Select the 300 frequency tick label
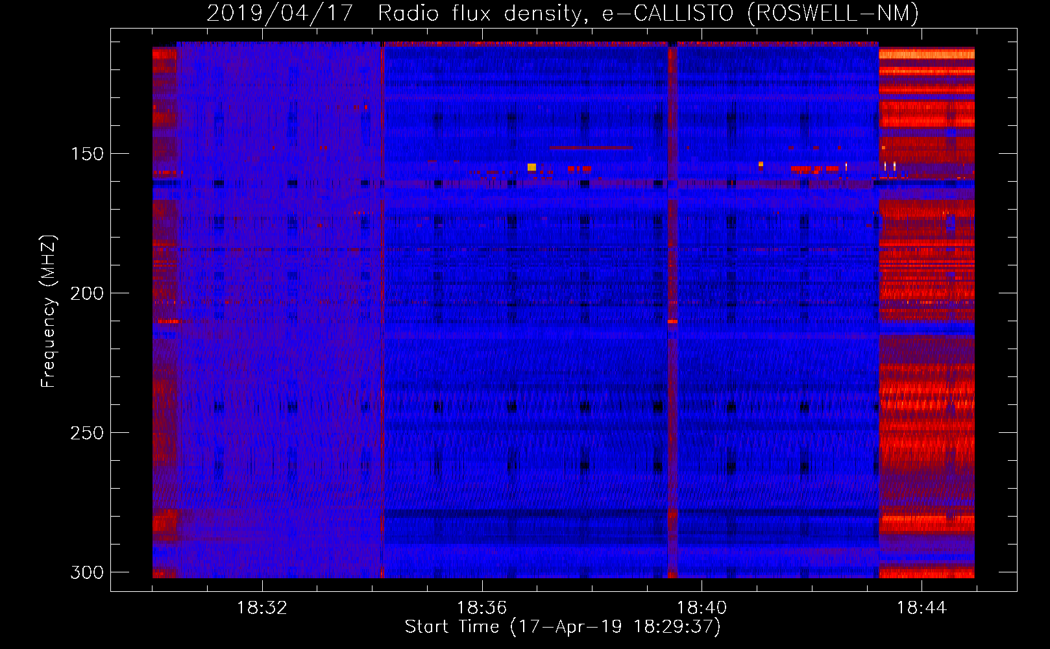Viewport: 1050px width, 649px height. (87, 572)
